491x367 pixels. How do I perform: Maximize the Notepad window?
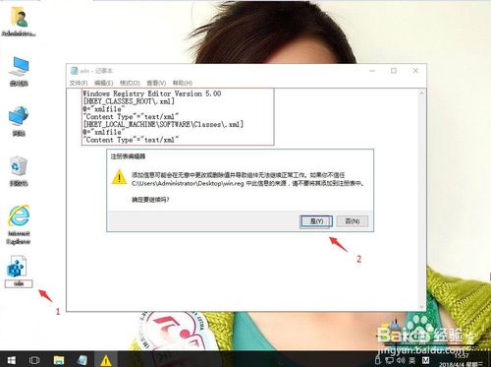[x=394, y=71]
